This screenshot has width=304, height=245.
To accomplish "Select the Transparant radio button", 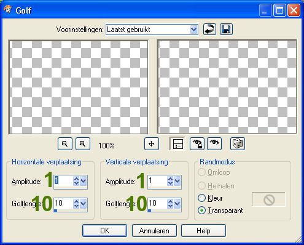I will [201, 211].
